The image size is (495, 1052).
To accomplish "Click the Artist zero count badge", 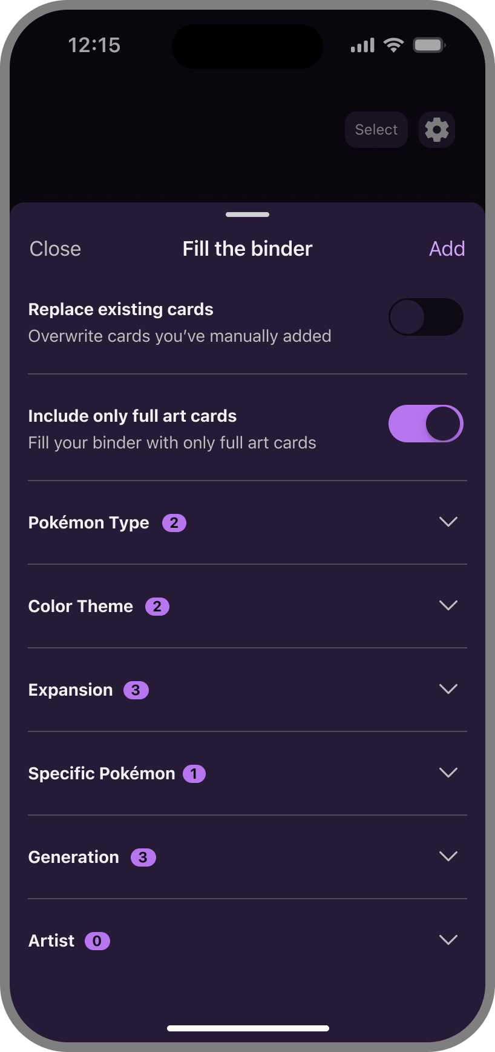I will pyautogui.click(x=97, y=941).
